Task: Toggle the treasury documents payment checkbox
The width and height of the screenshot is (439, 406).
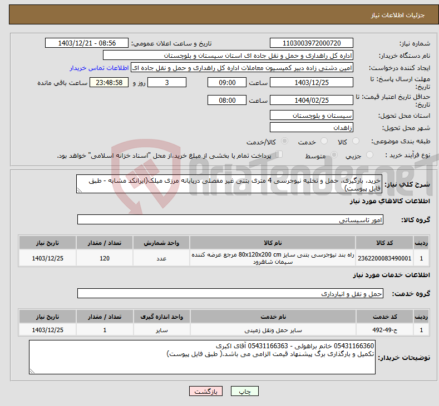Action: click(279, 154)
